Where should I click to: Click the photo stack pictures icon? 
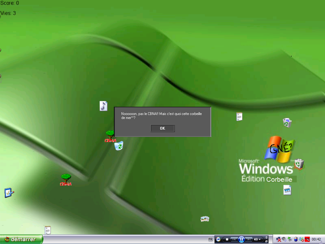coord(205,219)
